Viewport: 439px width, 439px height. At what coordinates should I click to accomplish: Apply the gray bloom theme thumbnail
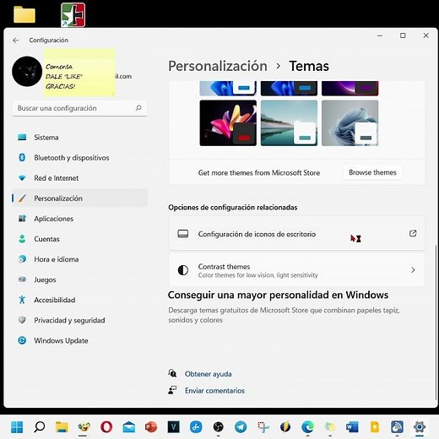pos(350,123)
